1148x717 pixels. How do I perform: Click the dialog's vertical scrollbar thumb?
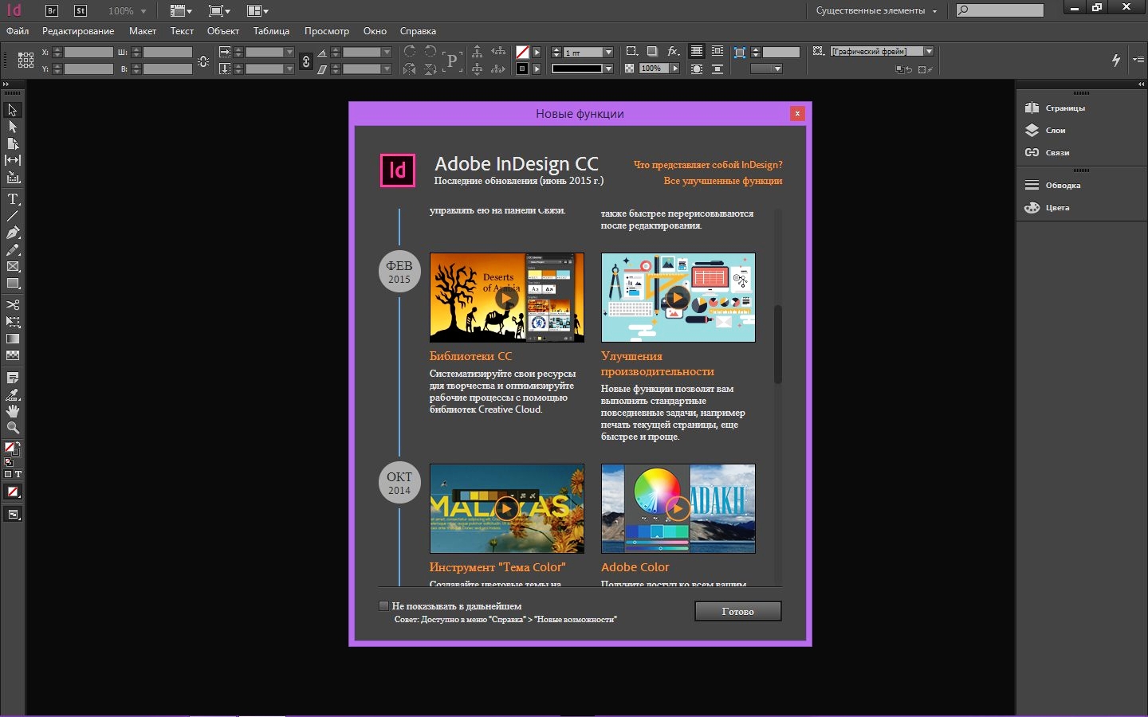[778, 344]
